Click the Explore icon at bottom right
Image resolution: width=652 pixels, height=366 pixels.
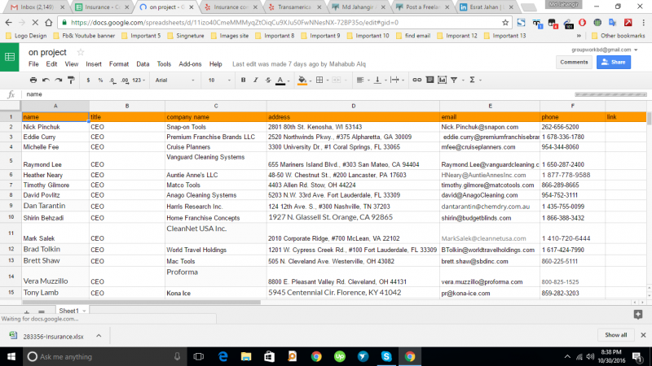(638, 315)
